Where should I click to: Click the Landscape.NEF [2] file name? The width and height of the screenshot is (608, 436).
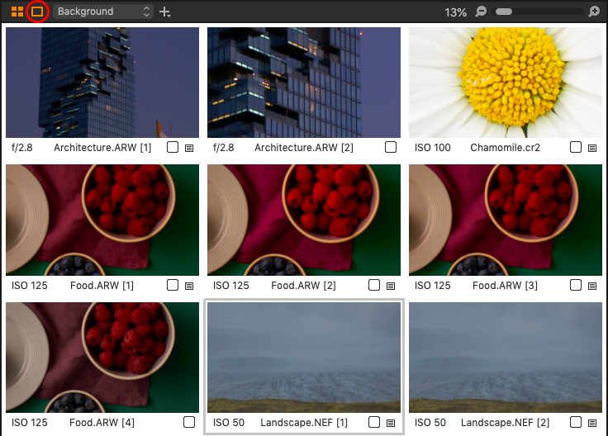506,423
